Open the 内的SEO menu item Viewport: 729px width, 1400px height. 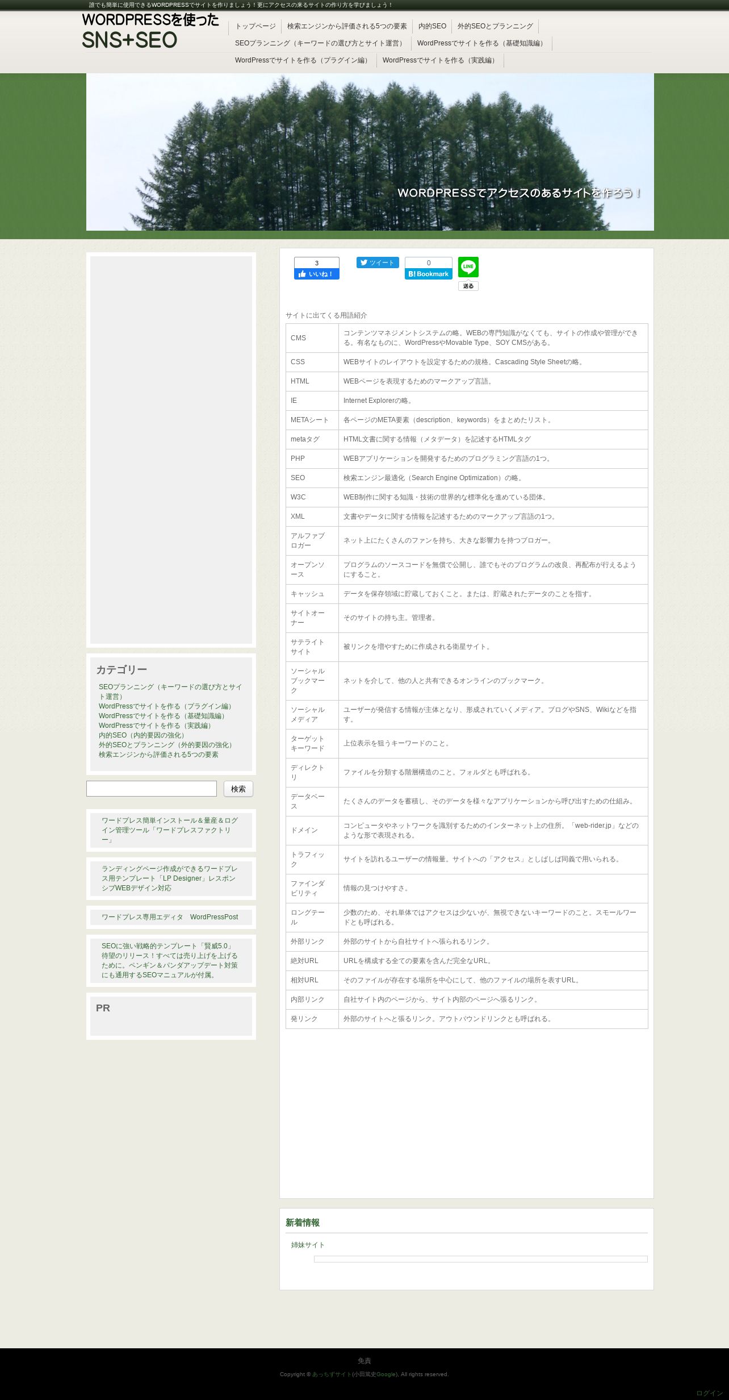click(x=432, y=26)
